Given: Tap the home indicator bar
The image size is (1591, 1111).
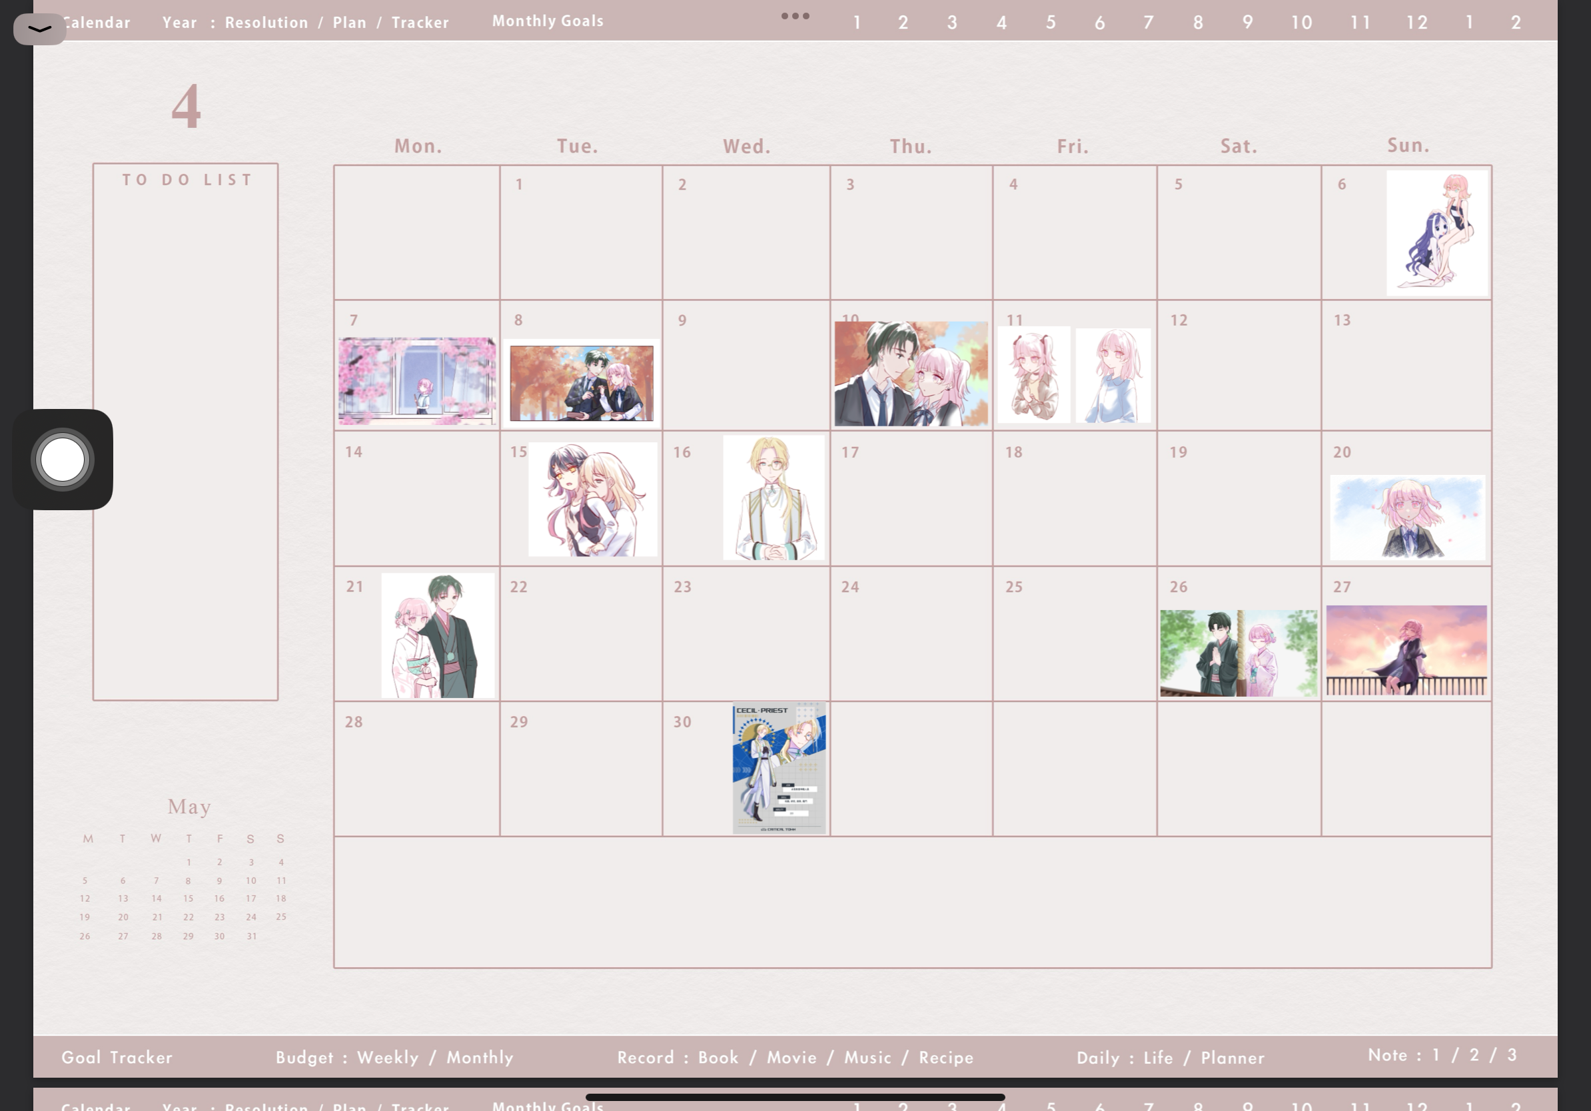Looking at the screenshot, I should (795, 1097).
